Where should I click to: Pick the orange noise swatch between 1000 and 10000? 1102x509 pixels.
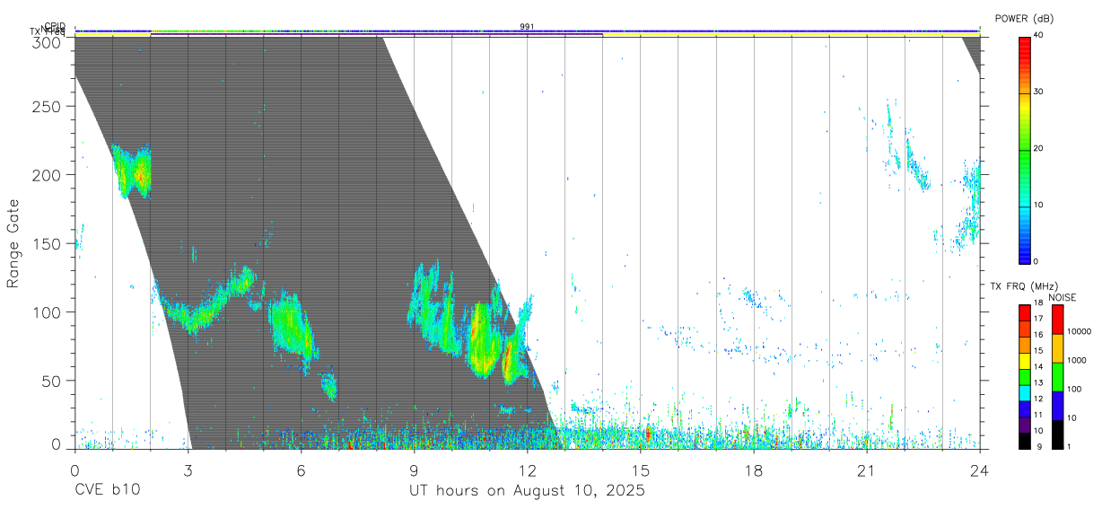(x=1058, y=348)
